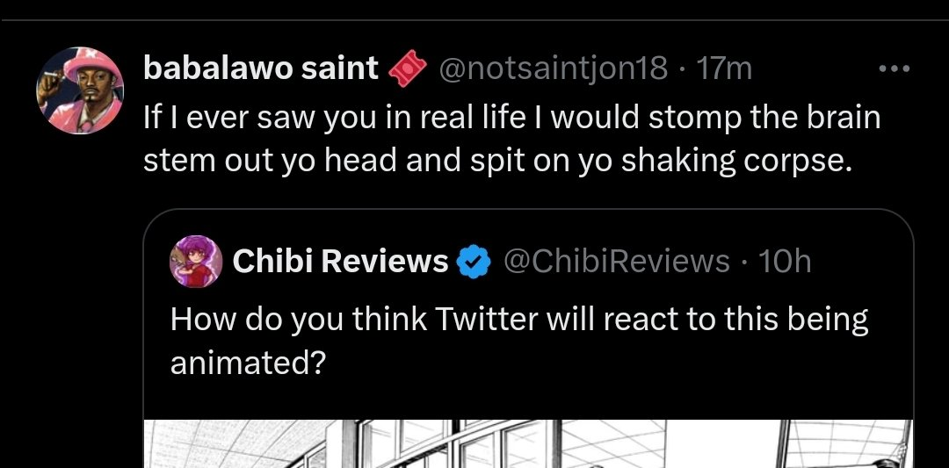The image size is (949, 468).
Task: Open babalawo saint's profile avatar picture
Action: point(80,90)
